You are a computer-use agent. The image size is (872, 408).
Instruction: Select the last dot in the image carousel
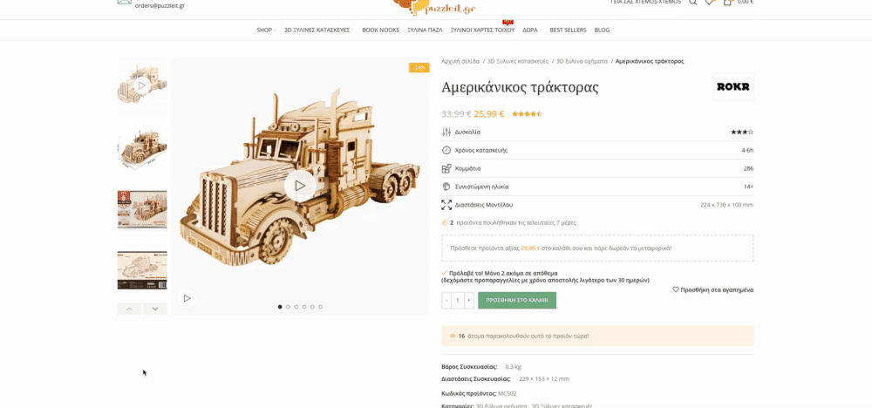[x=320, y=307]
